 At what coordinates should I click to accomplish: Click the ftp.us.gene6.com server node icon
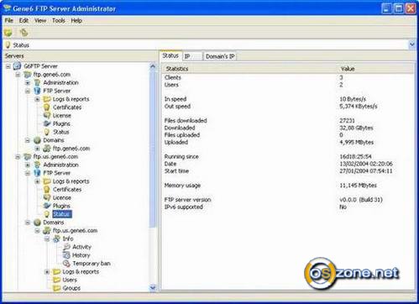(x=27, y=157)
